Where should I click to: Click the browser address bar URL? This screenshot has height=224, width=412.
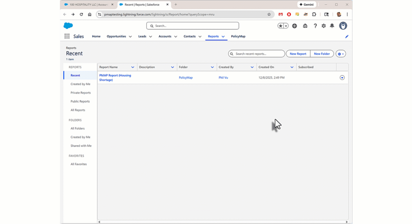point(159,14)
